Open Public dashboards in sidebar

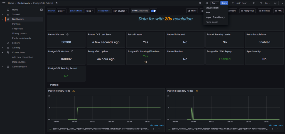click(x=21, y=38)
